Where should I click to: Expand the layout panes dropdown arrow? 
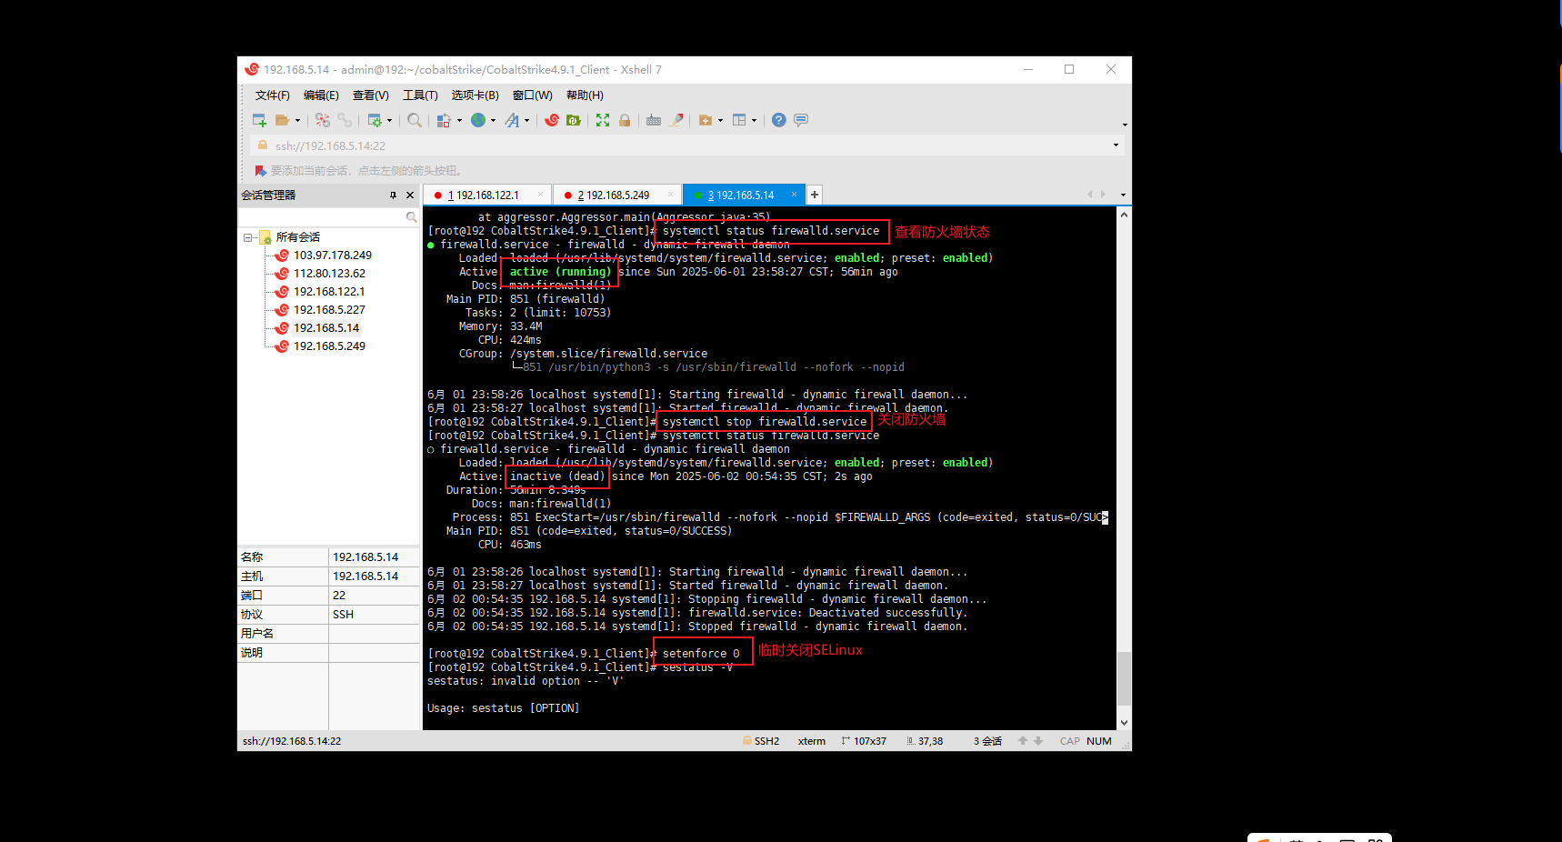(754, 120)
